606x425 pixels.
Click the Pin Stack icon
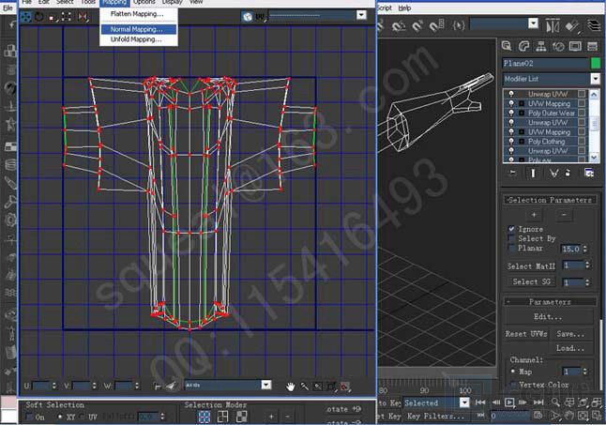[512, 173]
